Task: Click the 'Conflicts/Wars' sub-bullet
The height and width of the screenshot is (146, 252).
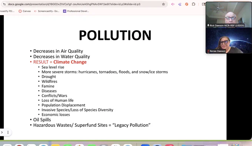Action: pyautogui.click(x=54, y=95)
